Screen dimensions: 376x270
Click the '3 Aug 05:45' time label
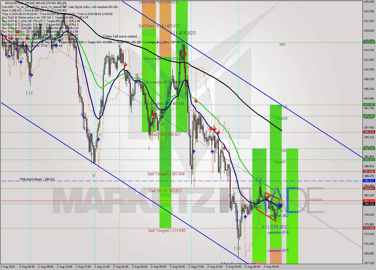(x=252, y=267)
